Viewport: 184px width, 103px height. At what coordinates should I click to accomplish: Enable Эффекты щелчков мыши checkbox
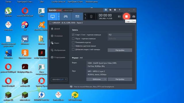coord(73,46)
